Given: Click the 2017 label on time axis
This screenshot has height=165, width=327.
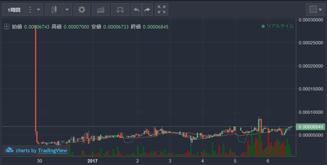Looking at the screenshot, I should tap(92, 161).
